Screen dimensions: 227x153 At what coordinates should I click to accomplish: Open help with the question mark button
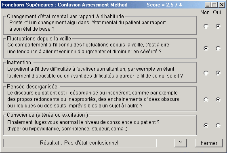pyautogui.click(x=181, y=143)
